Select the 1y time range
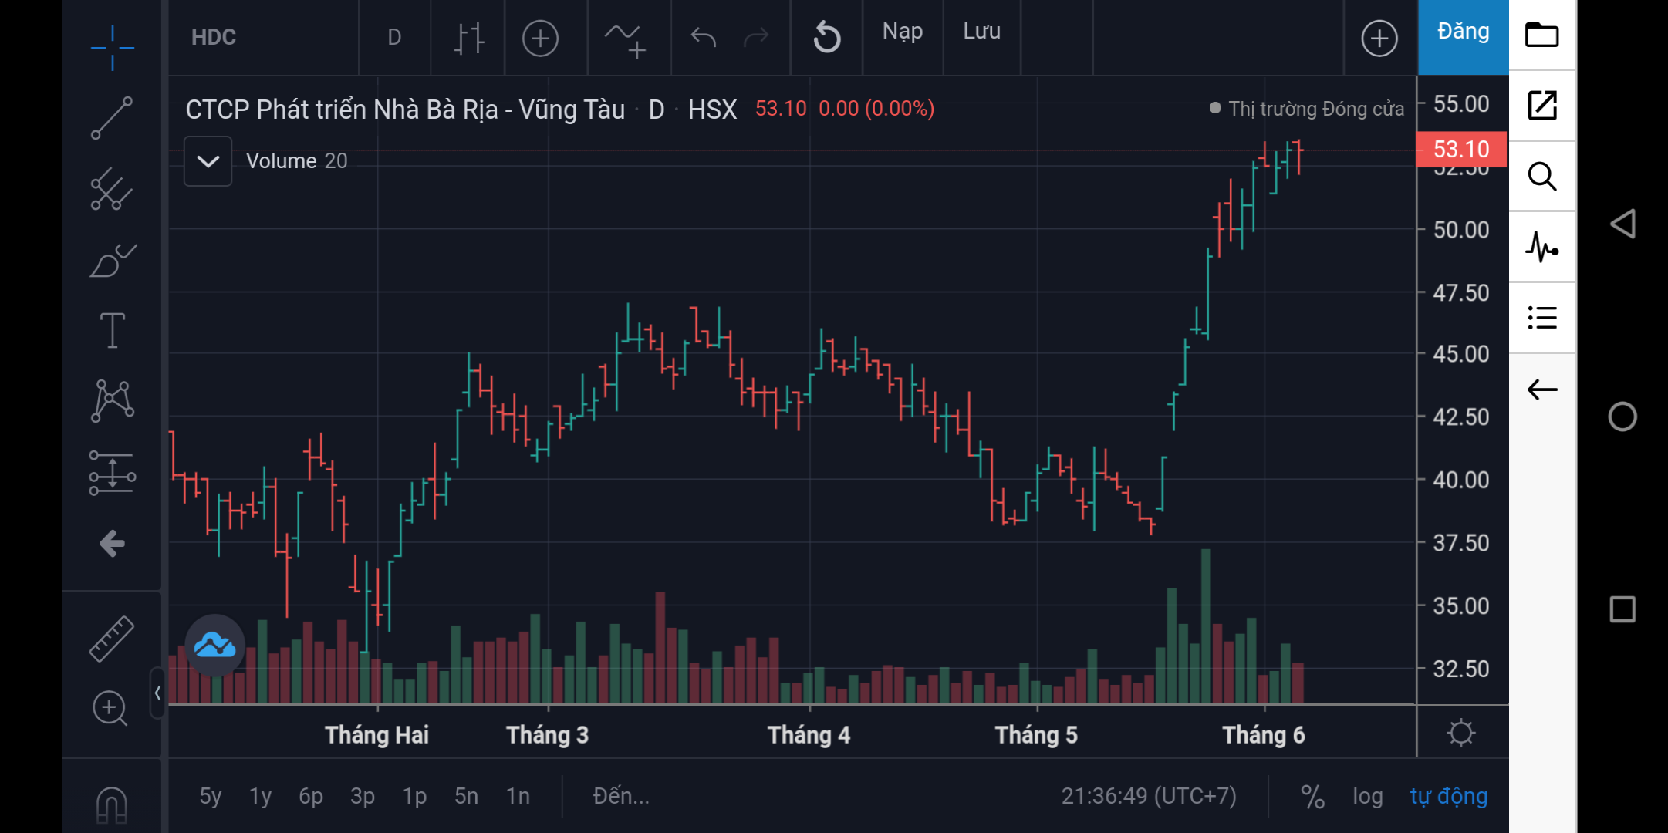The width and height of the screenshot is (1668, 833). click(x=260, y=796)
